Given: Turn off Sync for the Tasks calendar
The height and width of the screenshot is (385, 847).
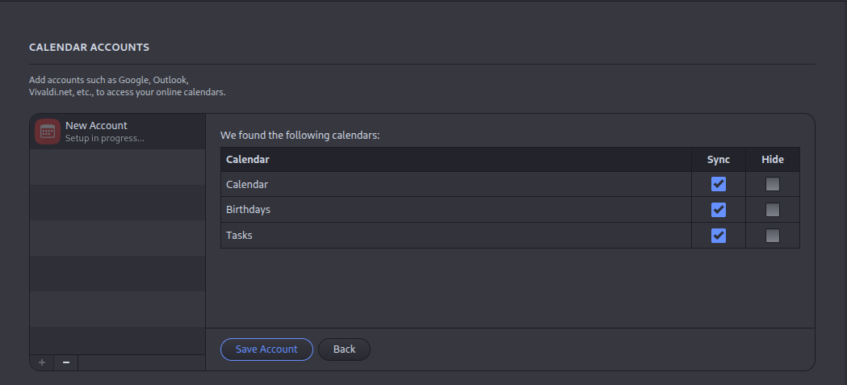Looking at the screenshot, I should coord(719,236).
